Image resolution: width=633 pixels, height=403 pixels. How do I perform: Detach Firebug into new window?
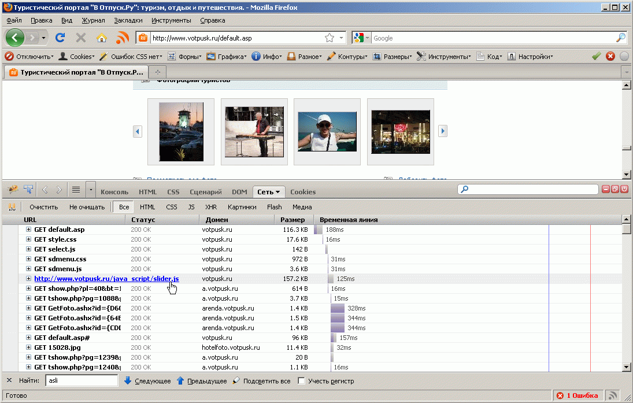click(615, 189)
